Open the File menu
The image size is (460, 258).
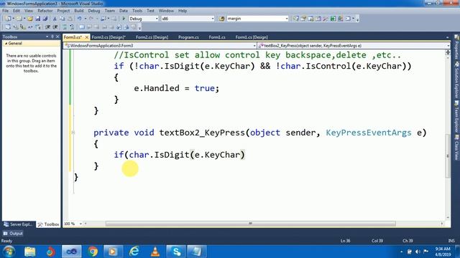pos(5,11)
